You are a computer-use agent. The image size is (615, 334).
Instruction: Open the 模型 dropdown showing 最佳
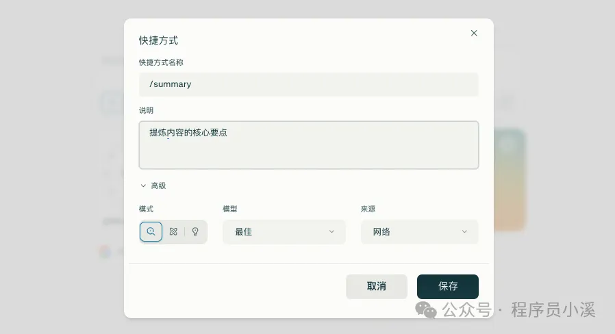(x=284, y=232)
